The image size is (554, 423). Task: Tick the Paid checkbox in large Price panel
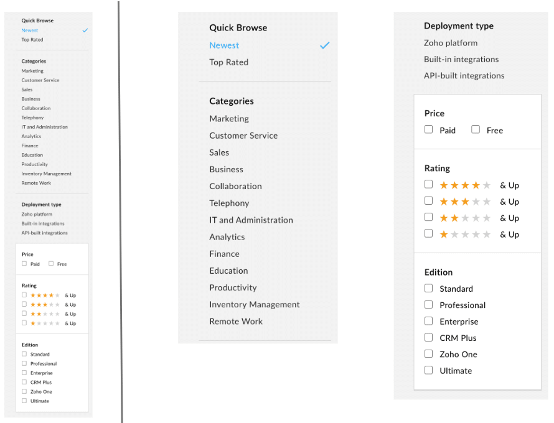click(429, 129)
